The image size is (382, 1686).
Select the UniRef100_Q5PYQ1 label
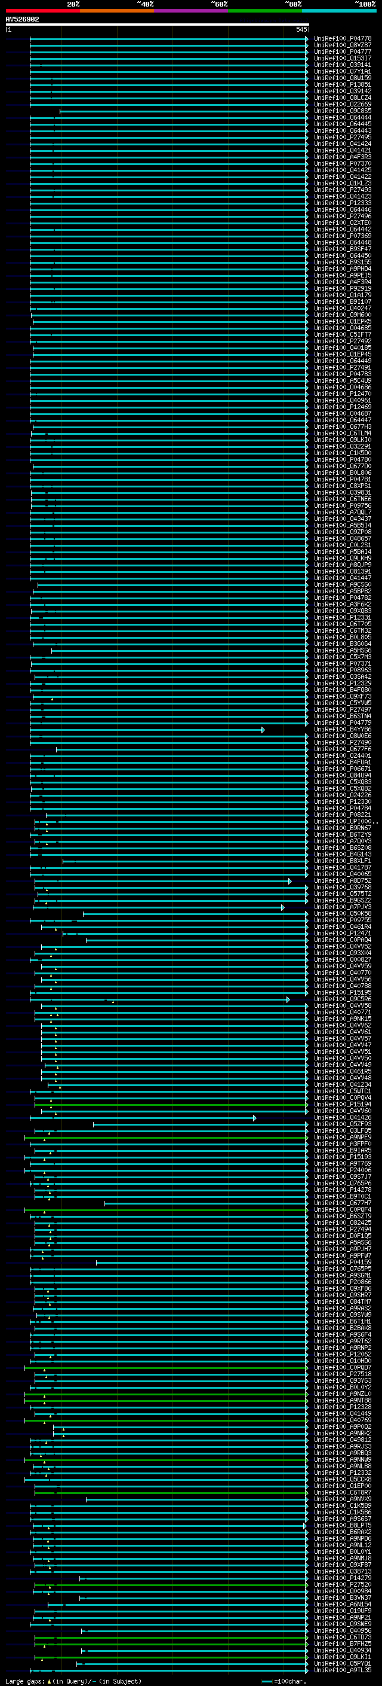[x=342, y=1664]
